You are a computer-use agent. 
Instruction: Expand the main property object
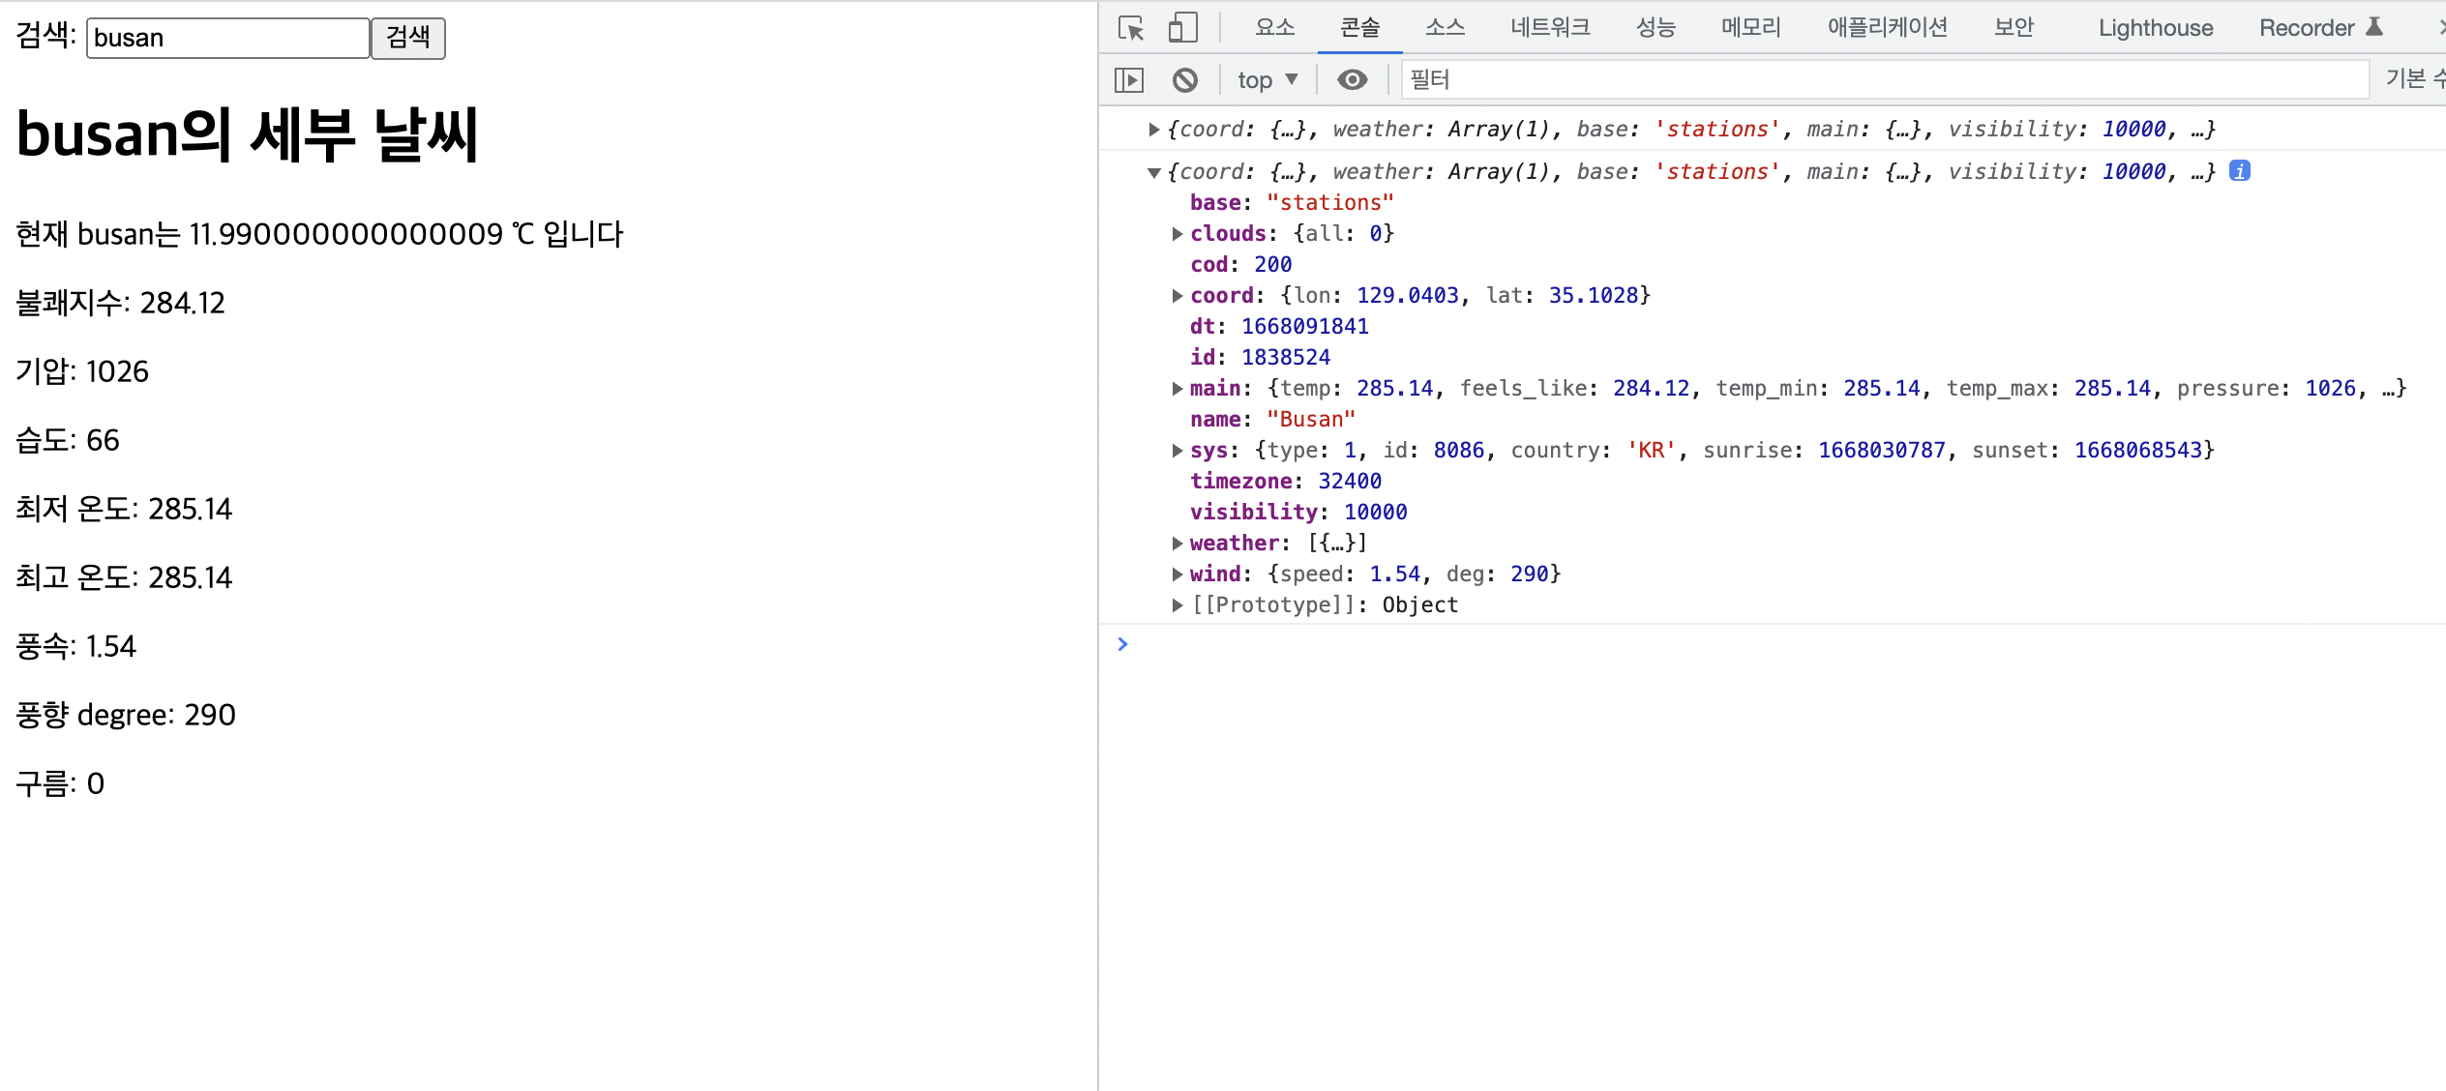[x=1178, y=389]
